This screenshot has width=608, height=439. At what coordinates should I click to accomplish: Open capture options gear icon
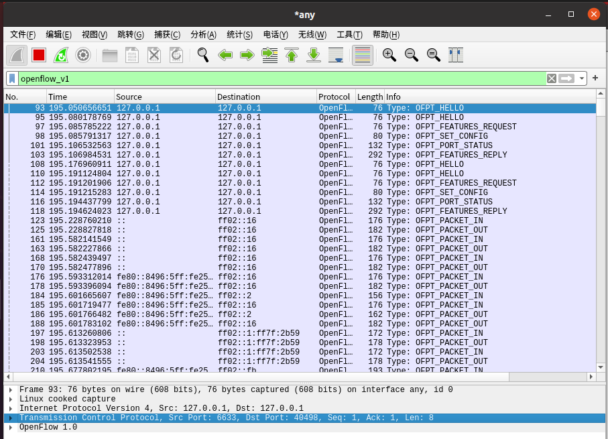[83, 55]
